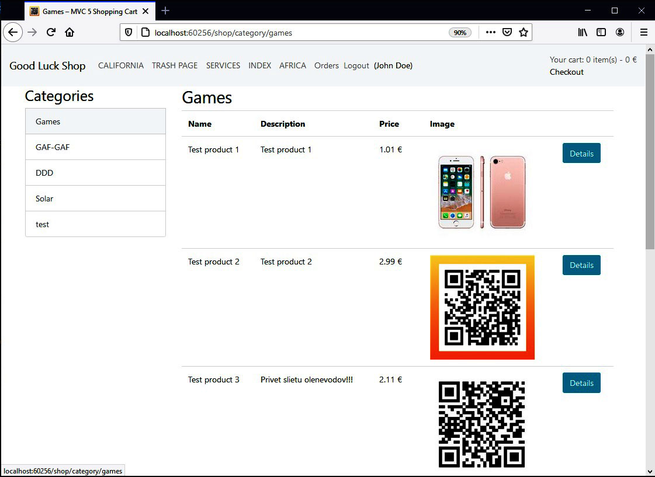Open the DDD category

(96, 173)
